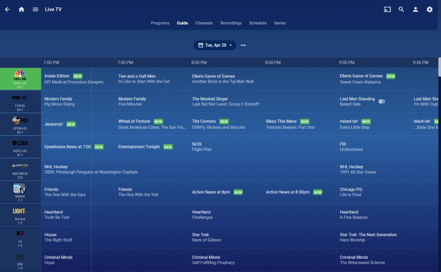
Task: Open Action News at 8pm
Action: click(x=226, y=192)
